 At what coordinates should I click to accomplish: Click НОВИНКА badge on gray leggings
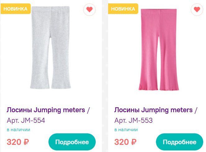pos(16,9)
